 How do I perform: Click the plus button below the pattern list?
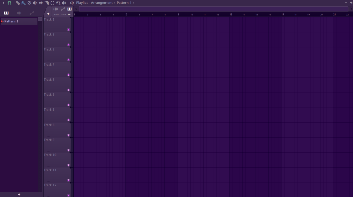tap(19, 194)
